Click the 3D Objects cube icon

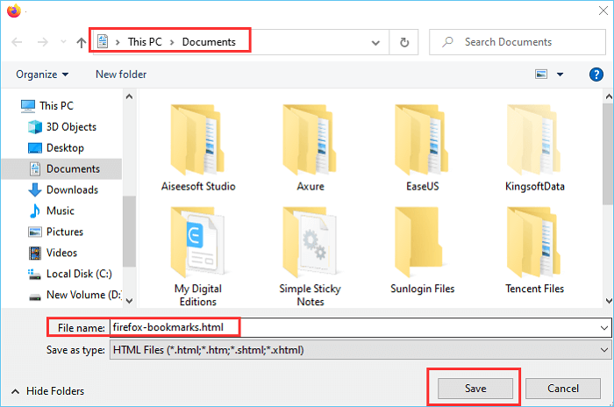click(x=35, y=127)
